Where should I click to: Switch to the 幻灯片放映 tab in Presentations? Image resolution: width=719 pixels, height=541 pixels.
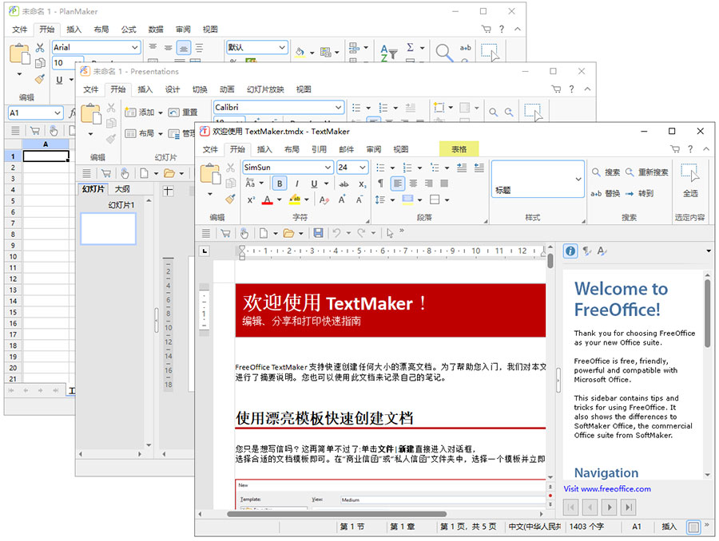tap(265, 89)
